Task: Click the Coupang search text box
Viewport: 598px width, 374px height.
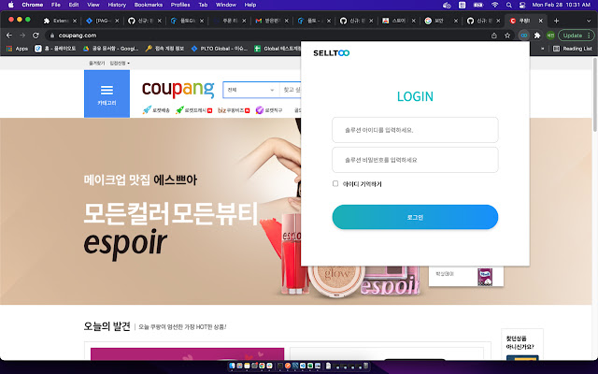Action: click(291, 90)
